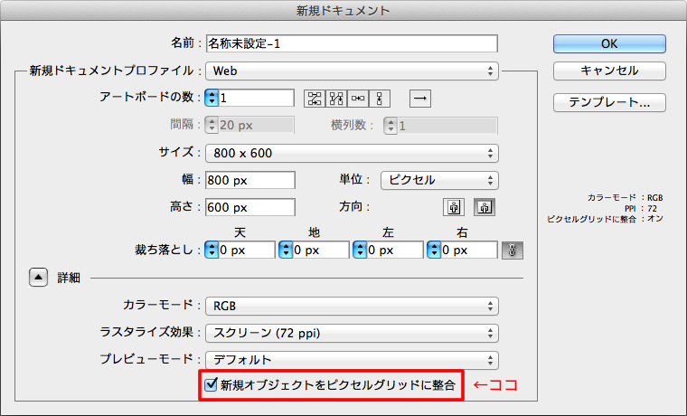Open the 単位 ピクセル dropdown
This screenshot has width=687, height=416.
(x=439, y=180)
